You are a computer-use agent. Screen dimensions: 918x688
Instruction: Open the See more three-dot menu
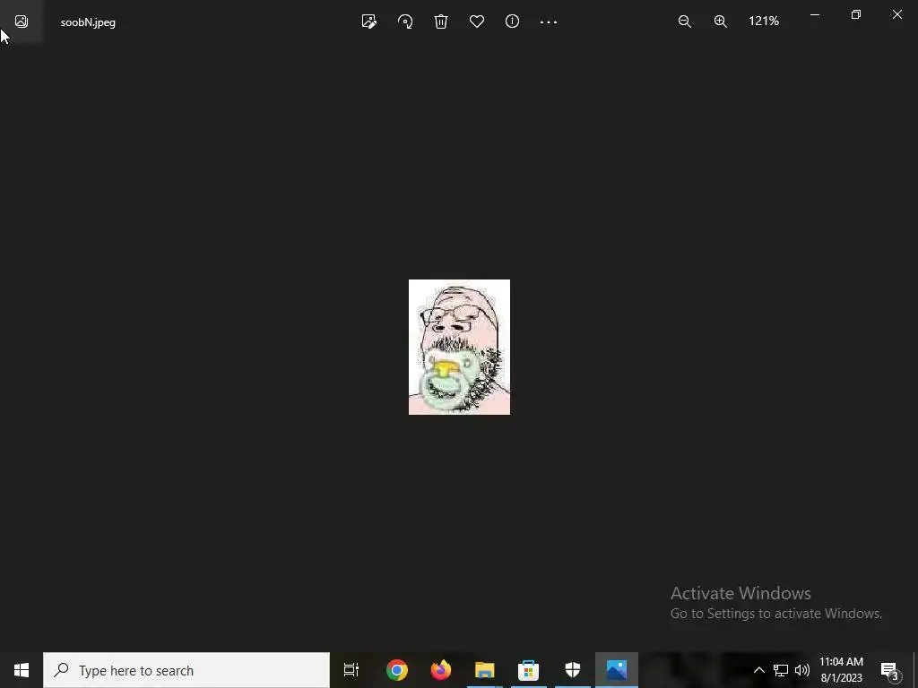pyautogui.click(x=549, y=22)
